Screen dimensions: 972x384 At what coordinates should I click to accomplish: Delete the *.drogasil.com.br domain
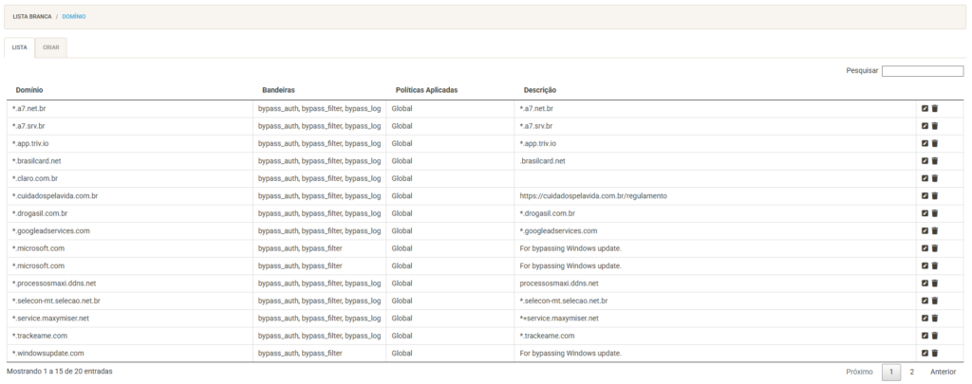point(935,213)
